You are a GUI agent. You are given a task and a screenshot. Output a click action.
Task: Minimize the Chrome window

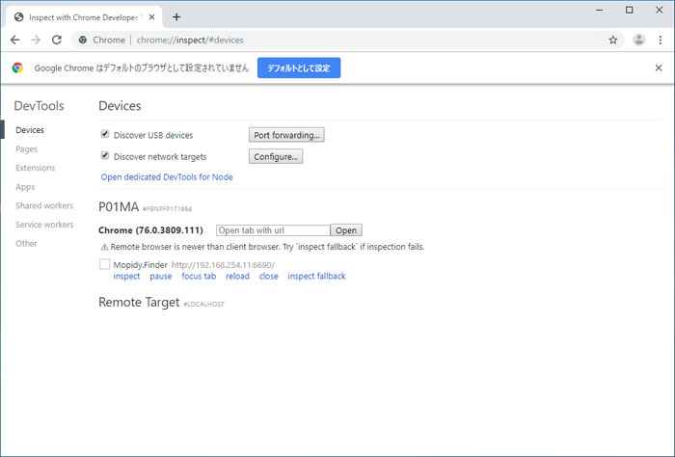(x=599, y=10)
